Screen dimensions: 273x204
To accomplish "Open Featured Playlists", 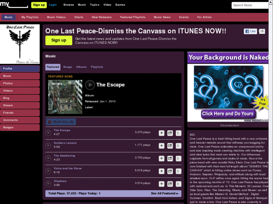I will 133,17.
